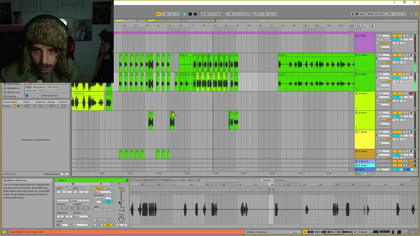Toggle the Warp button in clip view
420x236 pixels.
click(98, 188)
